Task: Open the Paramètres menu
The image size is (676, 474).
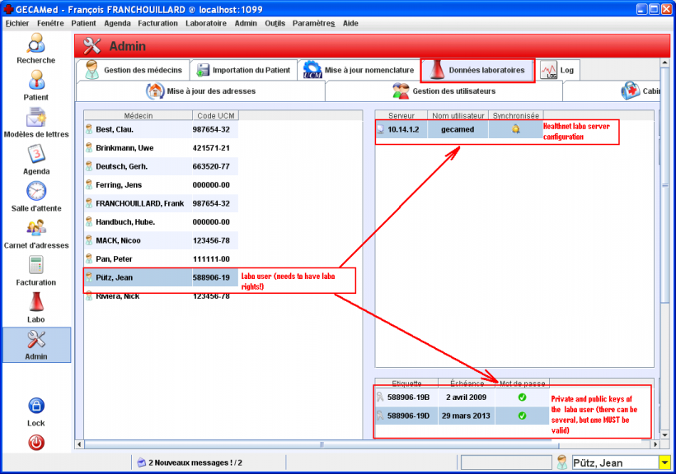Action: pyautogui.click(x=313, y=23)
